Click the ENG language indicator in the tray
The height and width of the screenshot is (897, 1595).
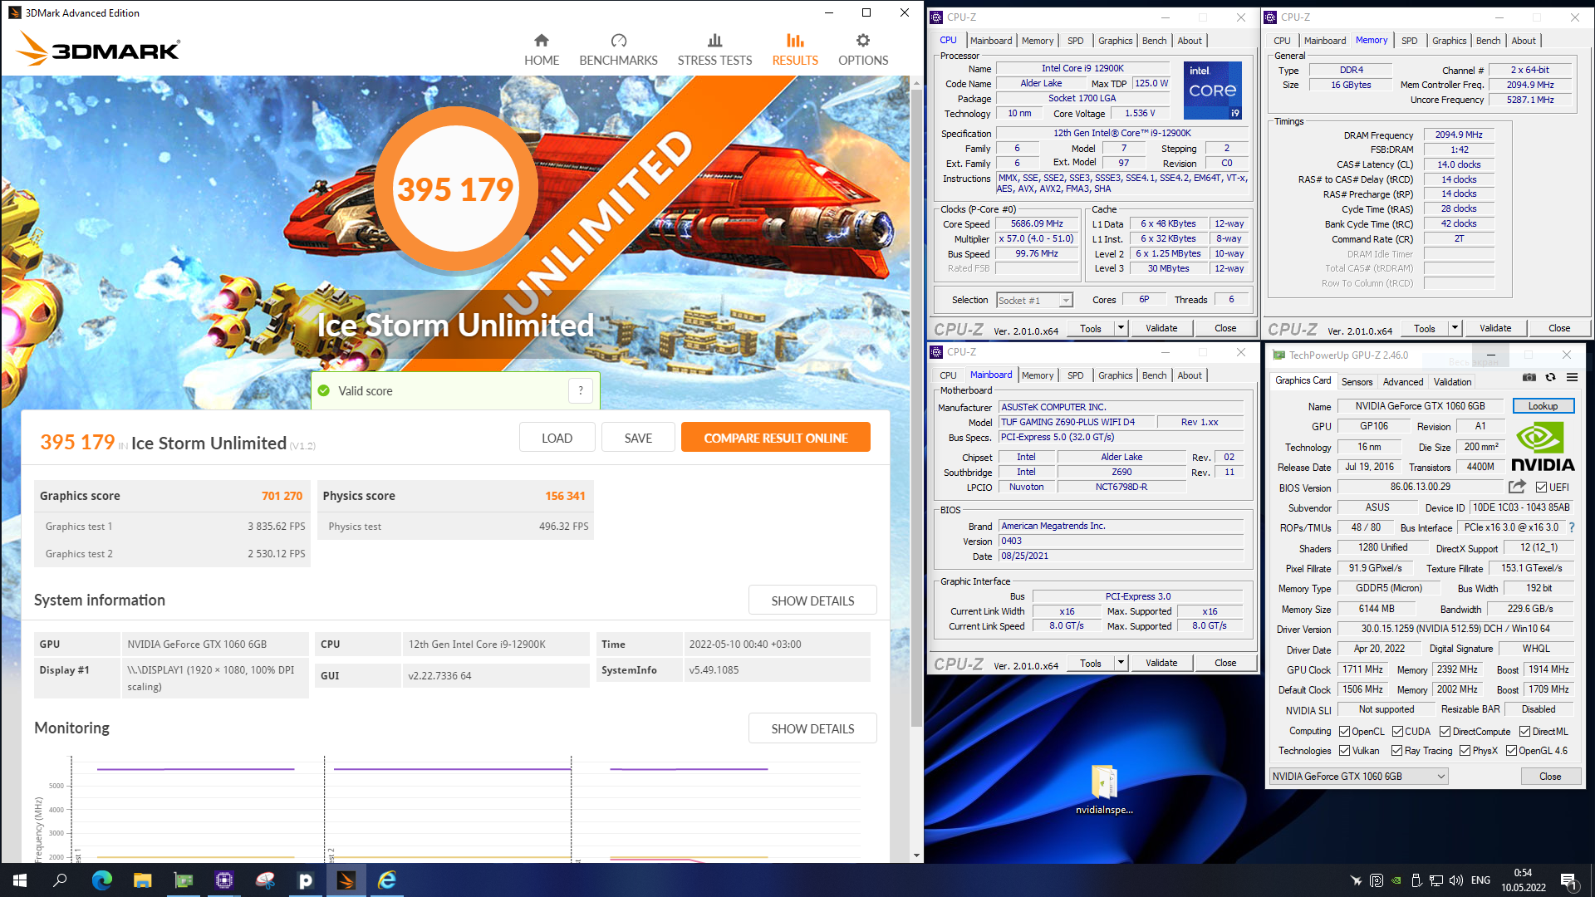pyautogui.click(x=1480, y=880)
